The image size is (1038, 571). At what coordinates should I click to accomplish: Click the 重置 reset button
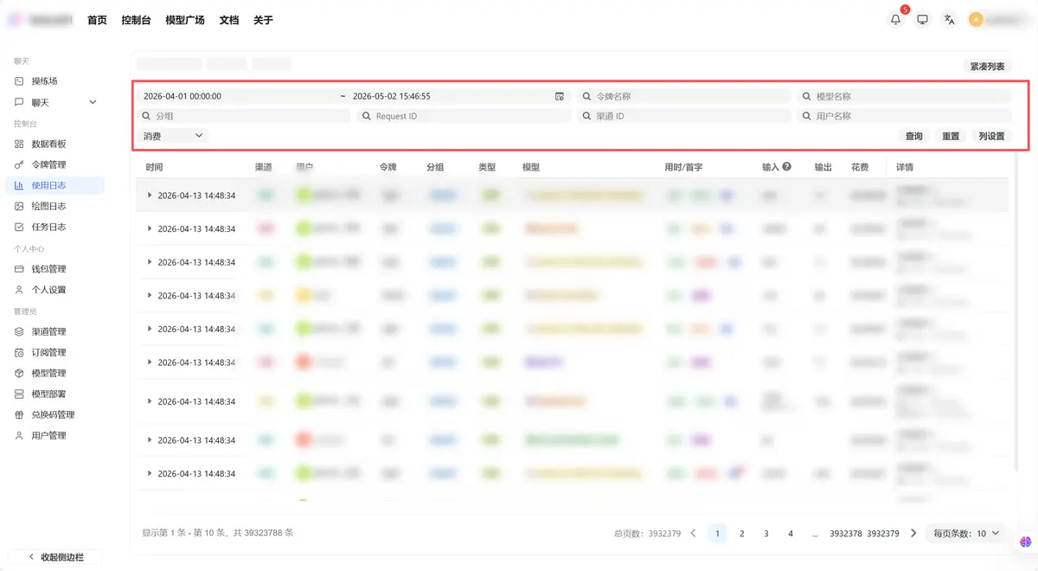pos(951,136)
